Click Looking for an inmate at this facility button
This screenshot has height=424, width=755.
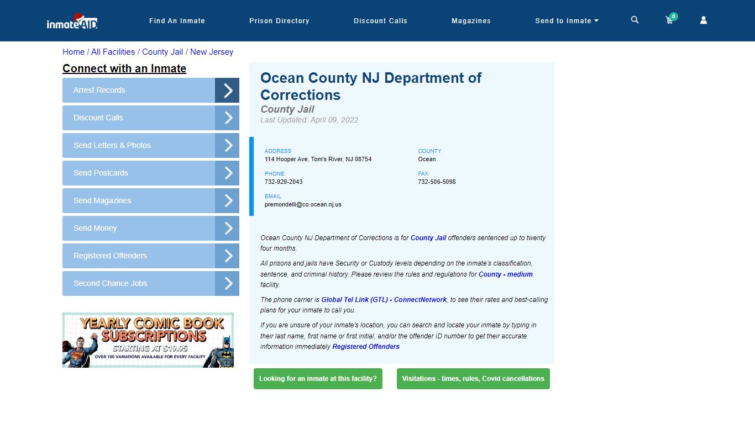click(318, 379)
